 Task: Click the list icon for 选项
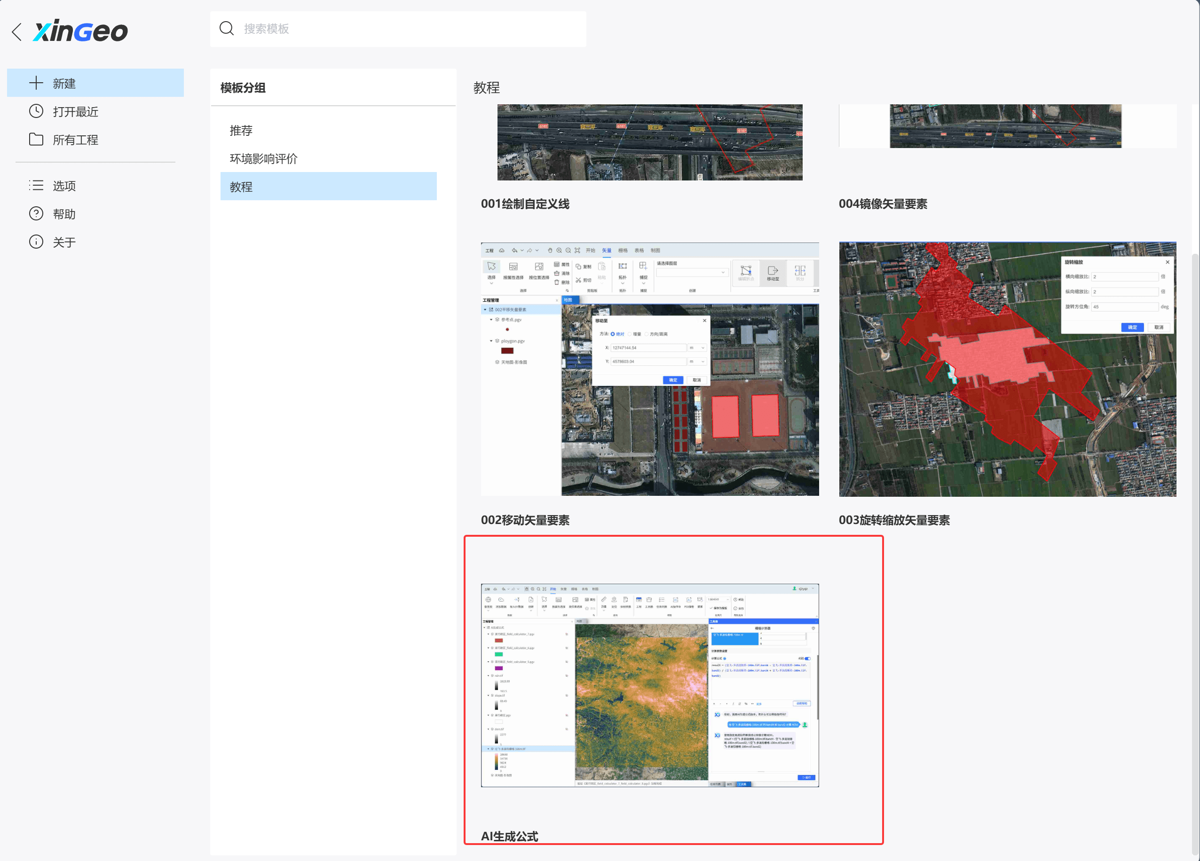pyautogui.click(x=36, y=185)
